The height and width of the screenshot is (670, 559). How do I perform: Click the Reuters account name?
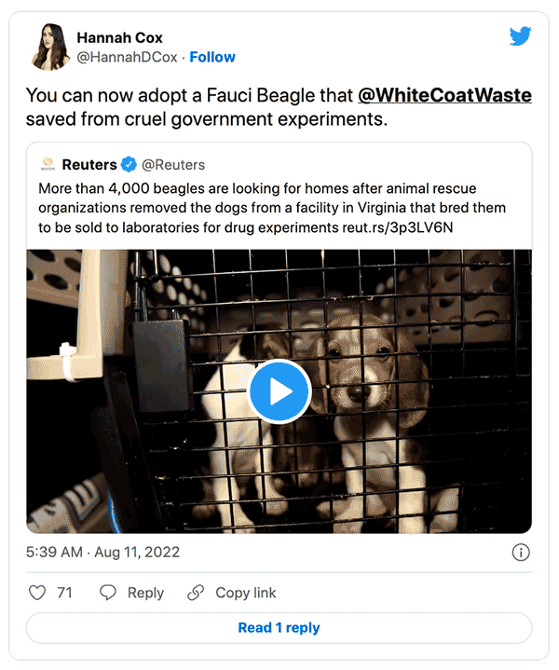click(x=89, y=165)
